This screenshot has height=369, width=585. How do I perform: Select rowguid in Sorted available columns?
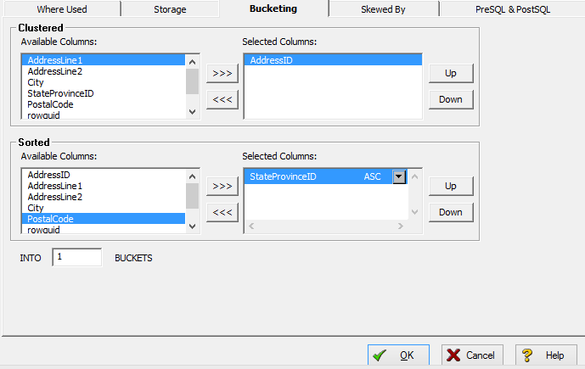click(x=104, y=229)
